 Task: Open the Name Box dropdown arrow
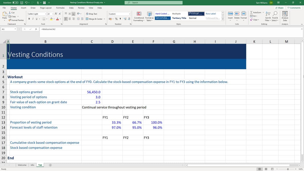(15, 29)
